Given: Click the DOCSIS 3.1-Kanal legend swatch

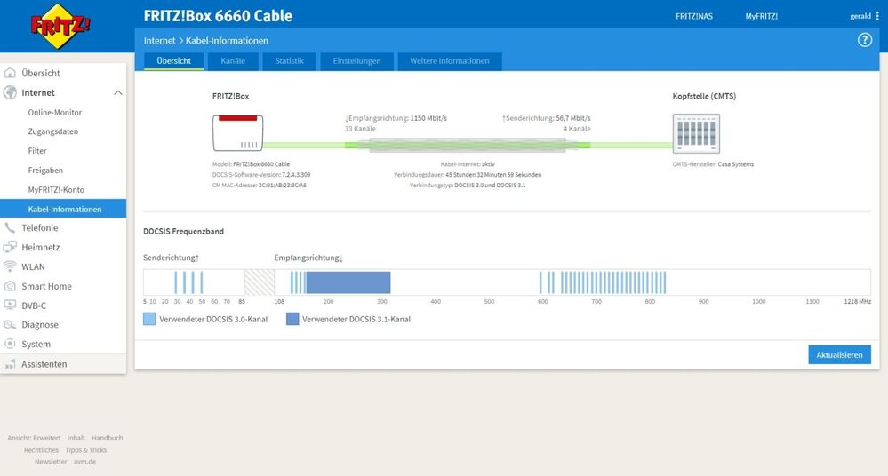Looking at the screenshot, I should [292, 319].
